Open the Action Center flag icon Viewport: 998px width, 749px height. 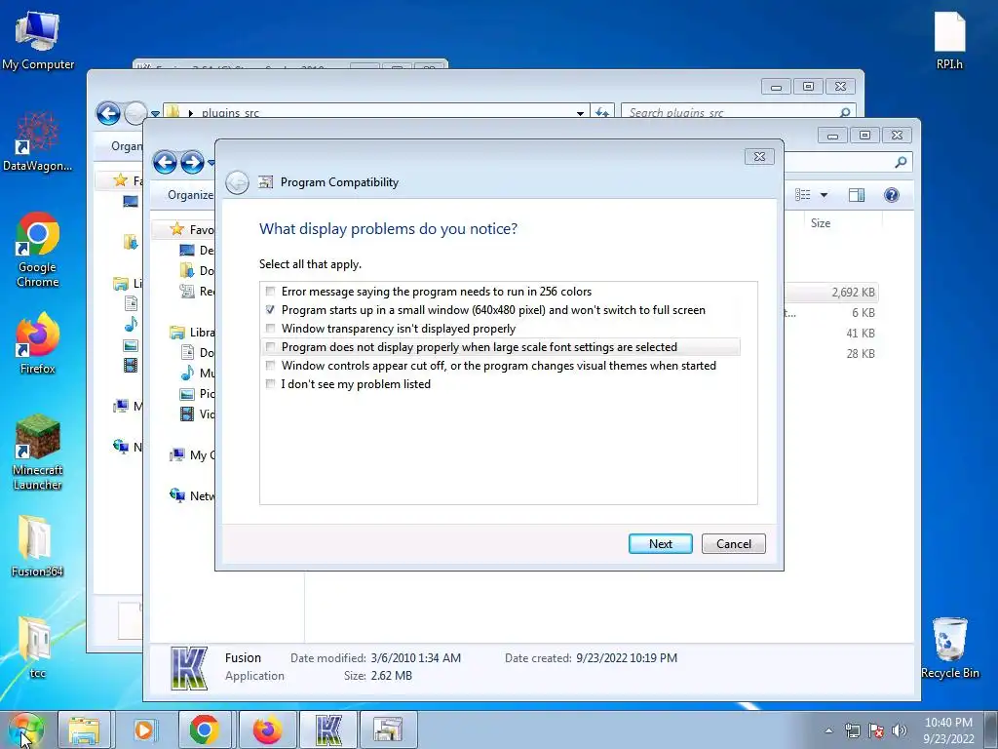click(x=876, y=731)
